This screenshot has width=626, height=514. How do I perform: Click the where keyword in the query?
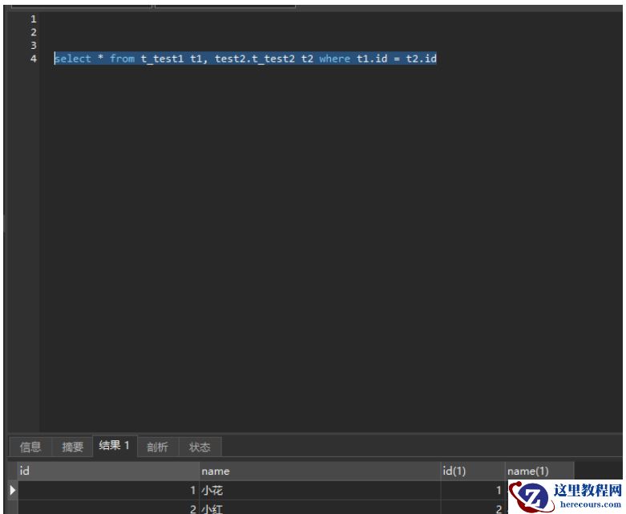point(334,59)
